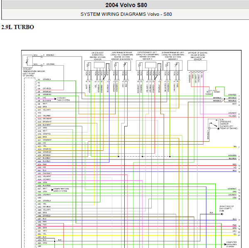Screen dimensions: 249x248
Task: Click pin A51 GRY label
Action: tap(42, 231)
